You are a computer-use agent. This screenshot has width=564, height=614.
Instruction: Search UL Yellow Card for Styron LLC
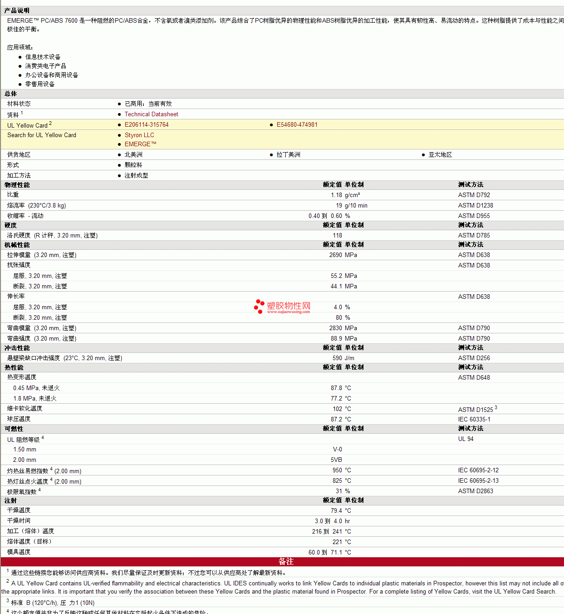[x=139, y=135]
